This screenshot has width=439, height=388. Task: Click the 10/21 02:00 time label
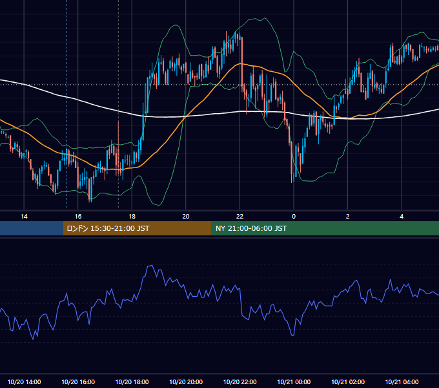tap(348, 382)
